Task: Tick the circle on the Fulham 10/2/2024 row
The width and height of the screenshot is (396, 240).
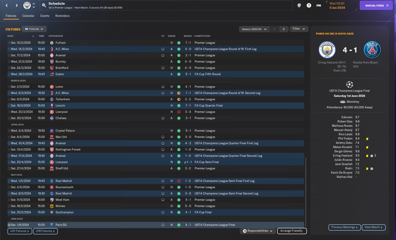Action: coord(9,43)
